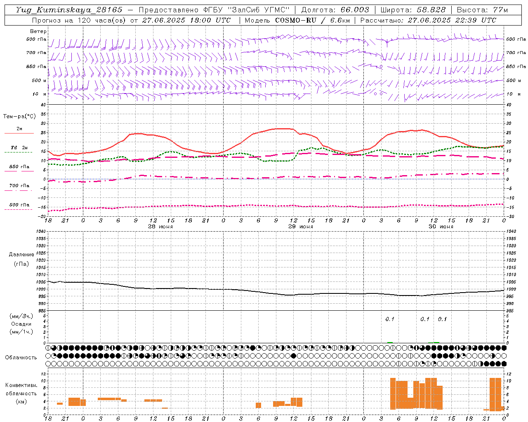Click the 'Рассчитано: 27.06.2025 22:39 UTC' timestamp
528x422 pixels.
point(428,20)
